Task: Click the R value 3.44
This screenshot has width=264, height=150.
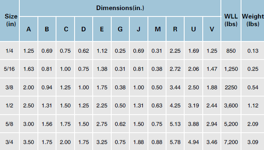Action: click(x=175, y=87)
